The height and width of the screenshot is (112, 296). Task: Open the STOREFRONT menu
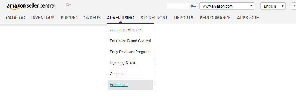click(154, 18)
